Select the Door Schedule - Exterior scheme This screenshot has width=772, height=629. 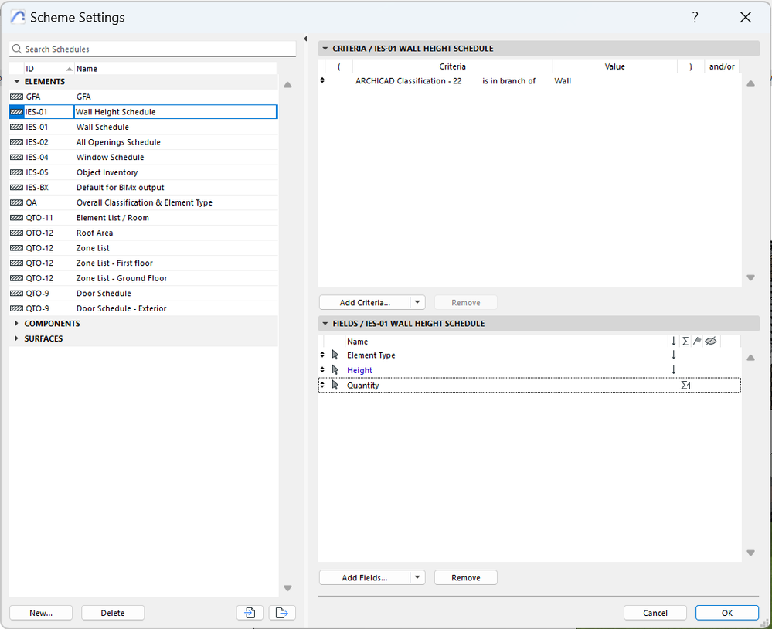pyautogui.click(x=121, y=308)
